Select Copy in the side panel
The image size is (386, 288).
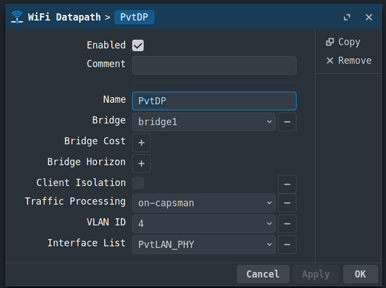pyautogui.click(x=343, y=42)
